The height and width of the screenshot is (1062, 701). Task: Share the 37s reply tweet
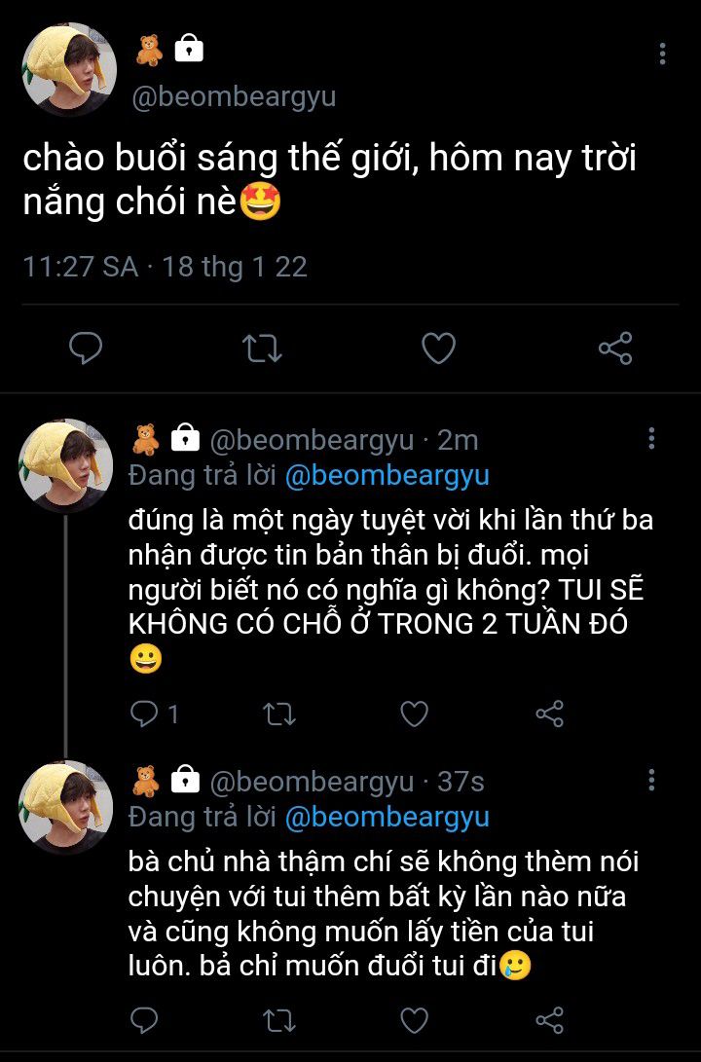pyautogui.click(x=549, y=1021)
